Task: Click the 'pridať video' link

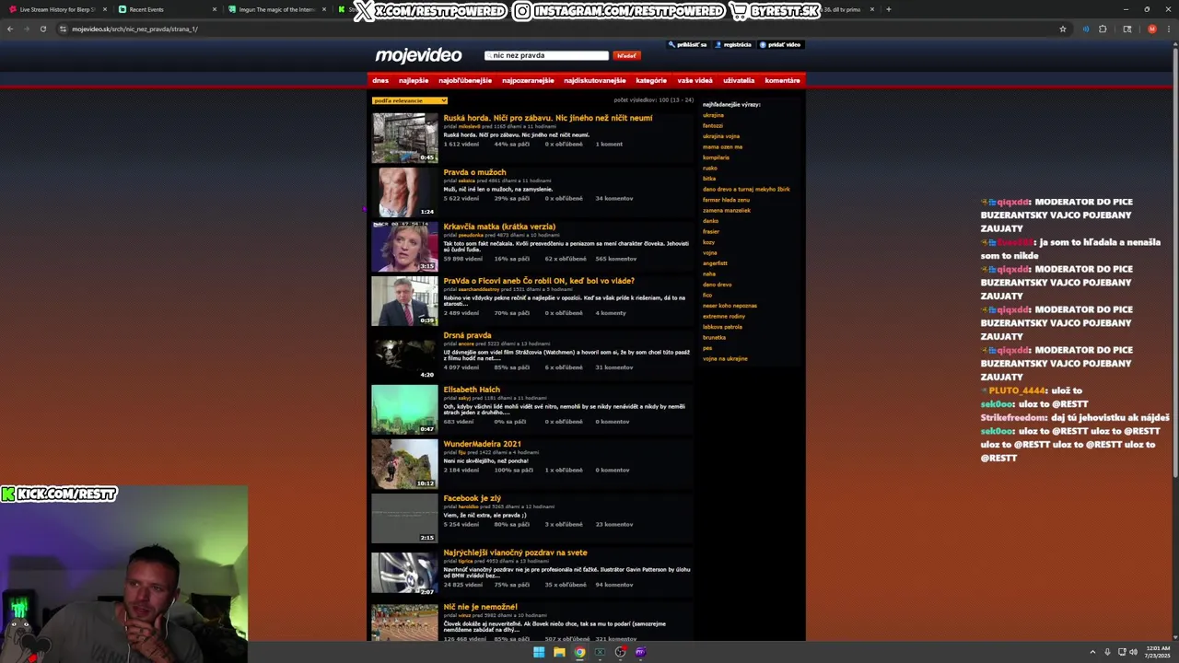Action: [x=780, y=44]
